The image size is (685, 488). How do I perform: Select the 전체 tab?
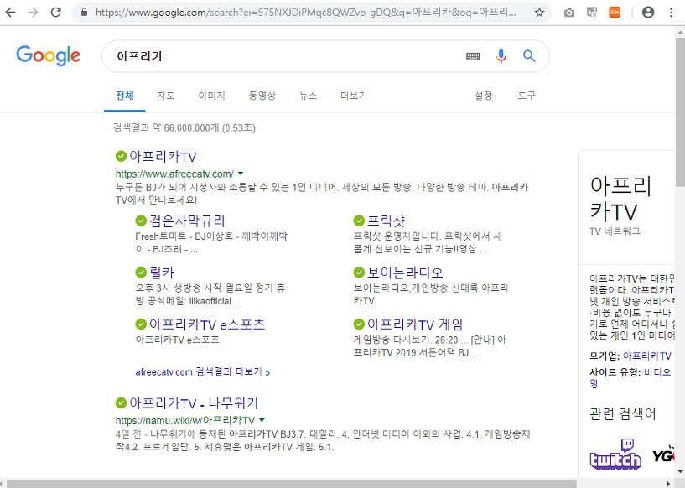point(124,96)
